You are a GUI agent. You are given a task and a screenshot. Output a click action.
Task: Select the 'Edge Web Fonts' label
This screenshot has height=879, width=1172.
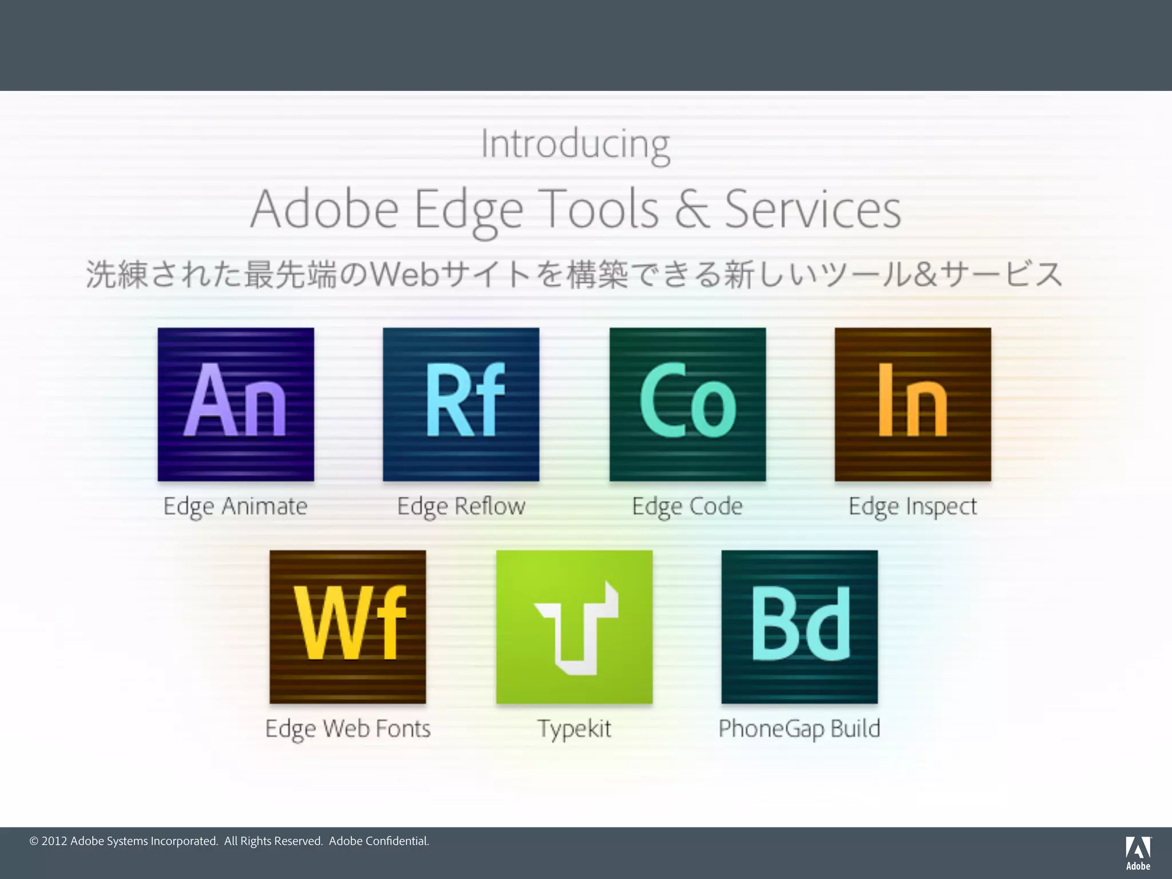[x=348, y=730]
